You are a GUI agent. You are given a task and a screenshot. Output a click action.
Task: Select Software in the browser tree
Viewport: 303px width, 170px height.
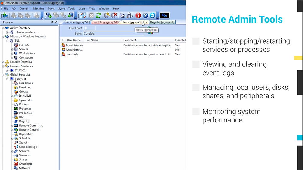24,168
